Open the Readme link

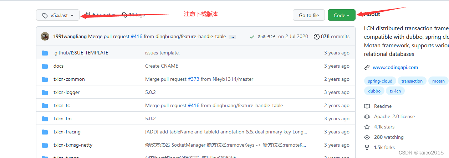(x=383, y=106)
